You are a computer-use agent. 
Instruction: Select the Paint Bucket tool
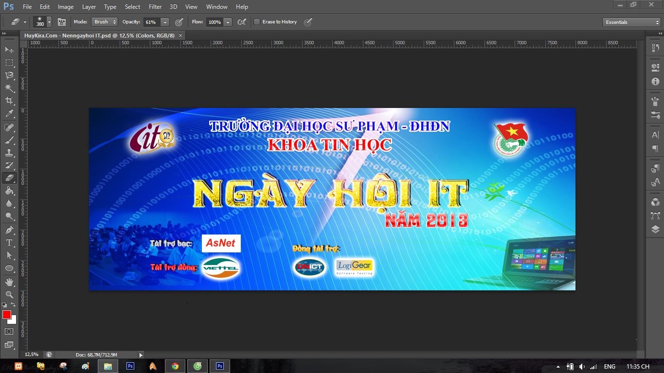(9, 191)
